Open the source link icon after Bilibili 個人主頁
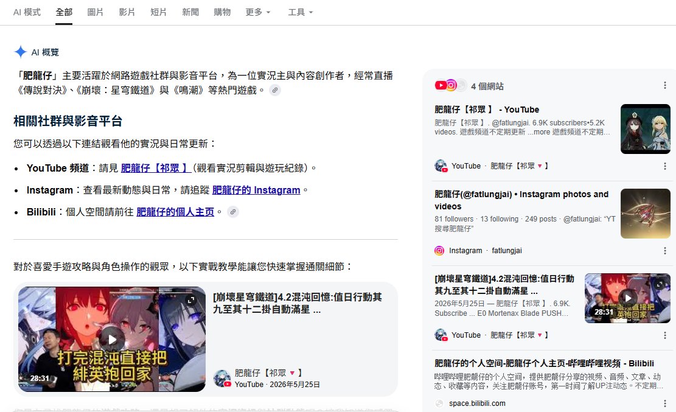The height and width of the screenshot is (412, 676). pyautogui.click(x=233, y=212)
